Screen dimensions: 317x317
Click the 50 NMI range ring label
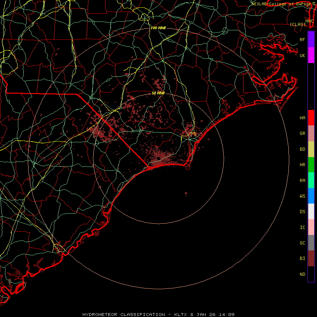coord(158,93)
